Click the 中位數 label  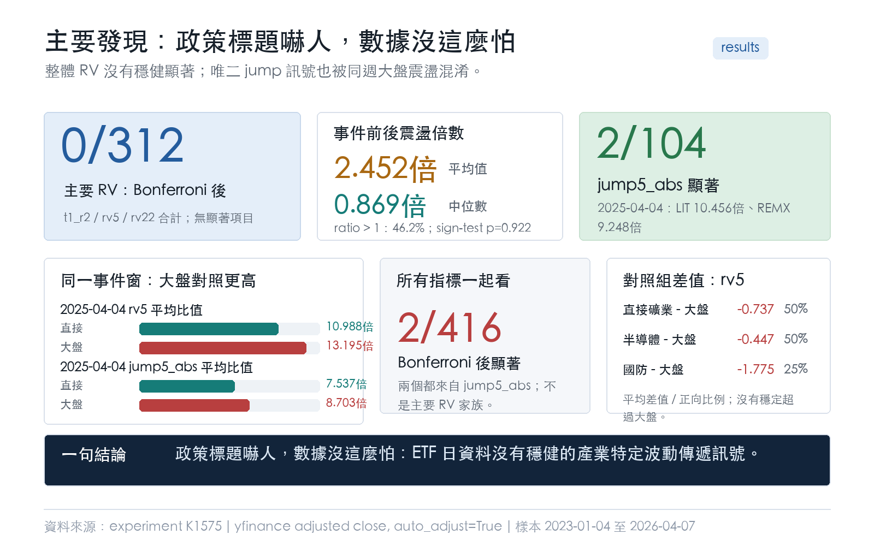pyautogui.click(x=468, y=206)
